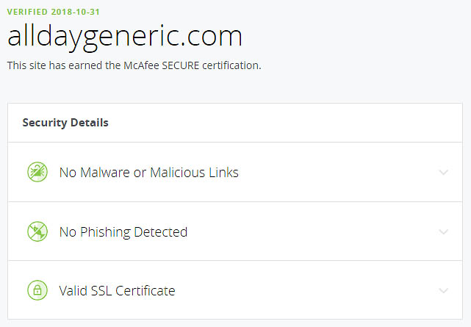Click the word certification in the subtitle

click(231, 65)
